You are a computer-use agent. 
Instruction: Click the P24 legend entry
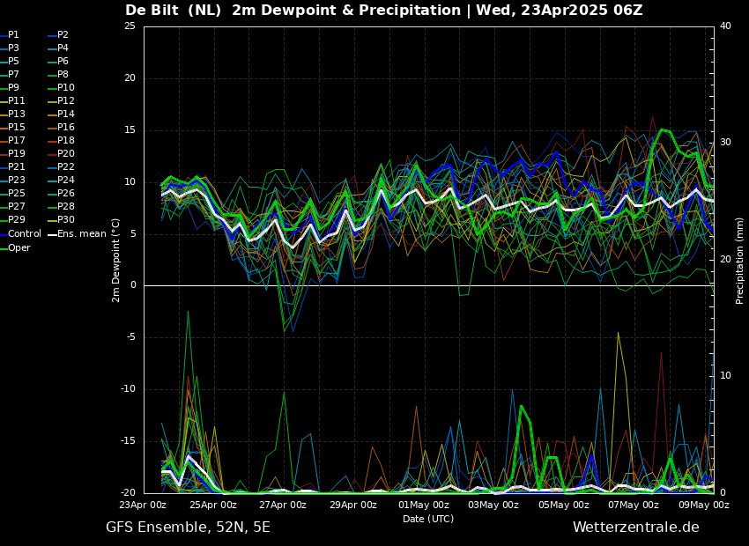coord(62,180)
